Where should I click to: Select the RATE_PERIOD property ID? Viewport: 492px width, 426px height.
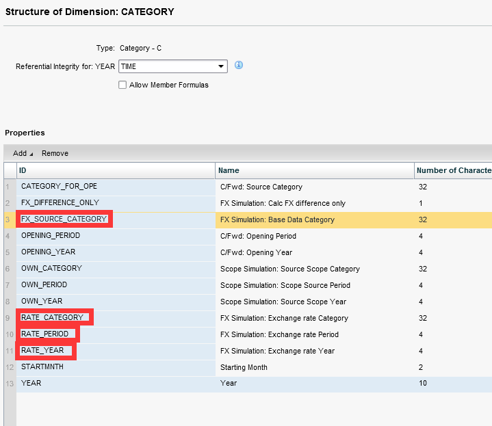click(x=46, y=334)
